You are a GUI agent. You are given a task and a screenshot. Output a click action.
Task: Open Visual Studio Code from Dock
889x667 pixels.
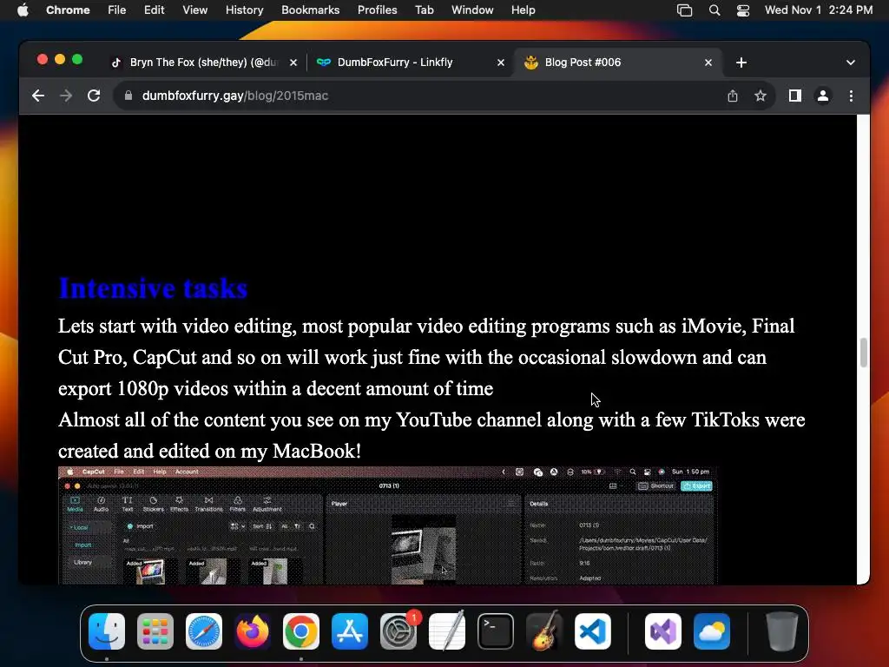[592, 631]
